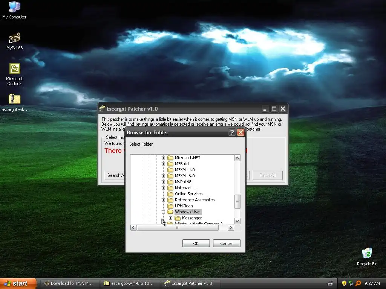Viewport: 386px width, 289px height.
Task: Click the folder tree scroll up arrow
Action: [237, 158]
